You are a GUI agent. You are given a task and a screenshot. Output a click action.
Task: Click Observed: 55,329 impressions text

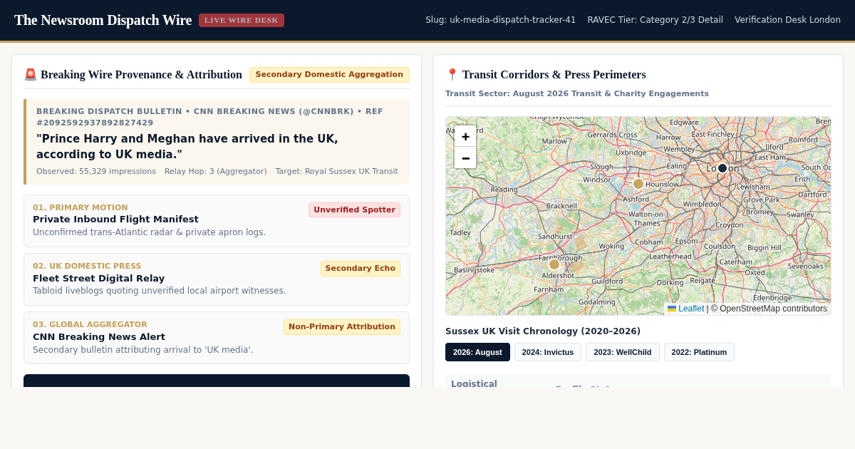tap(96, 172)
